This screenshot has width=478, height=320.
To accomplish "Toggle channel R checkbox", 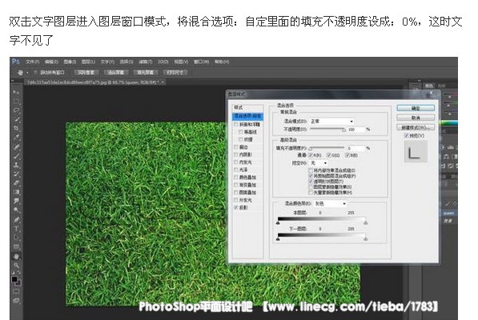I will [311, 155].
